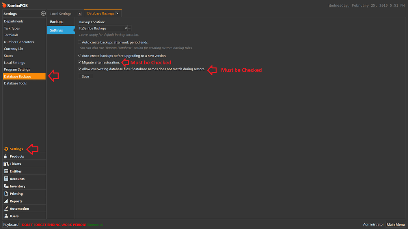Enable auto create backups after work period ends
408x229 pixels.
(80, 42)
